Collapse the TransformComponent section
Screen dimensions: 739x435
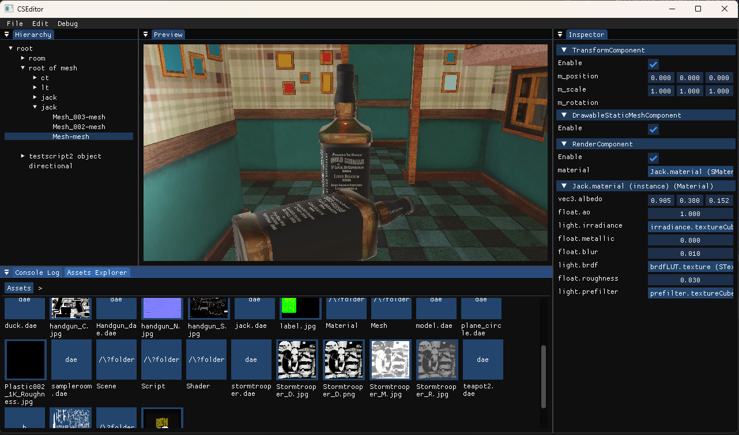(x=565, y=50)
